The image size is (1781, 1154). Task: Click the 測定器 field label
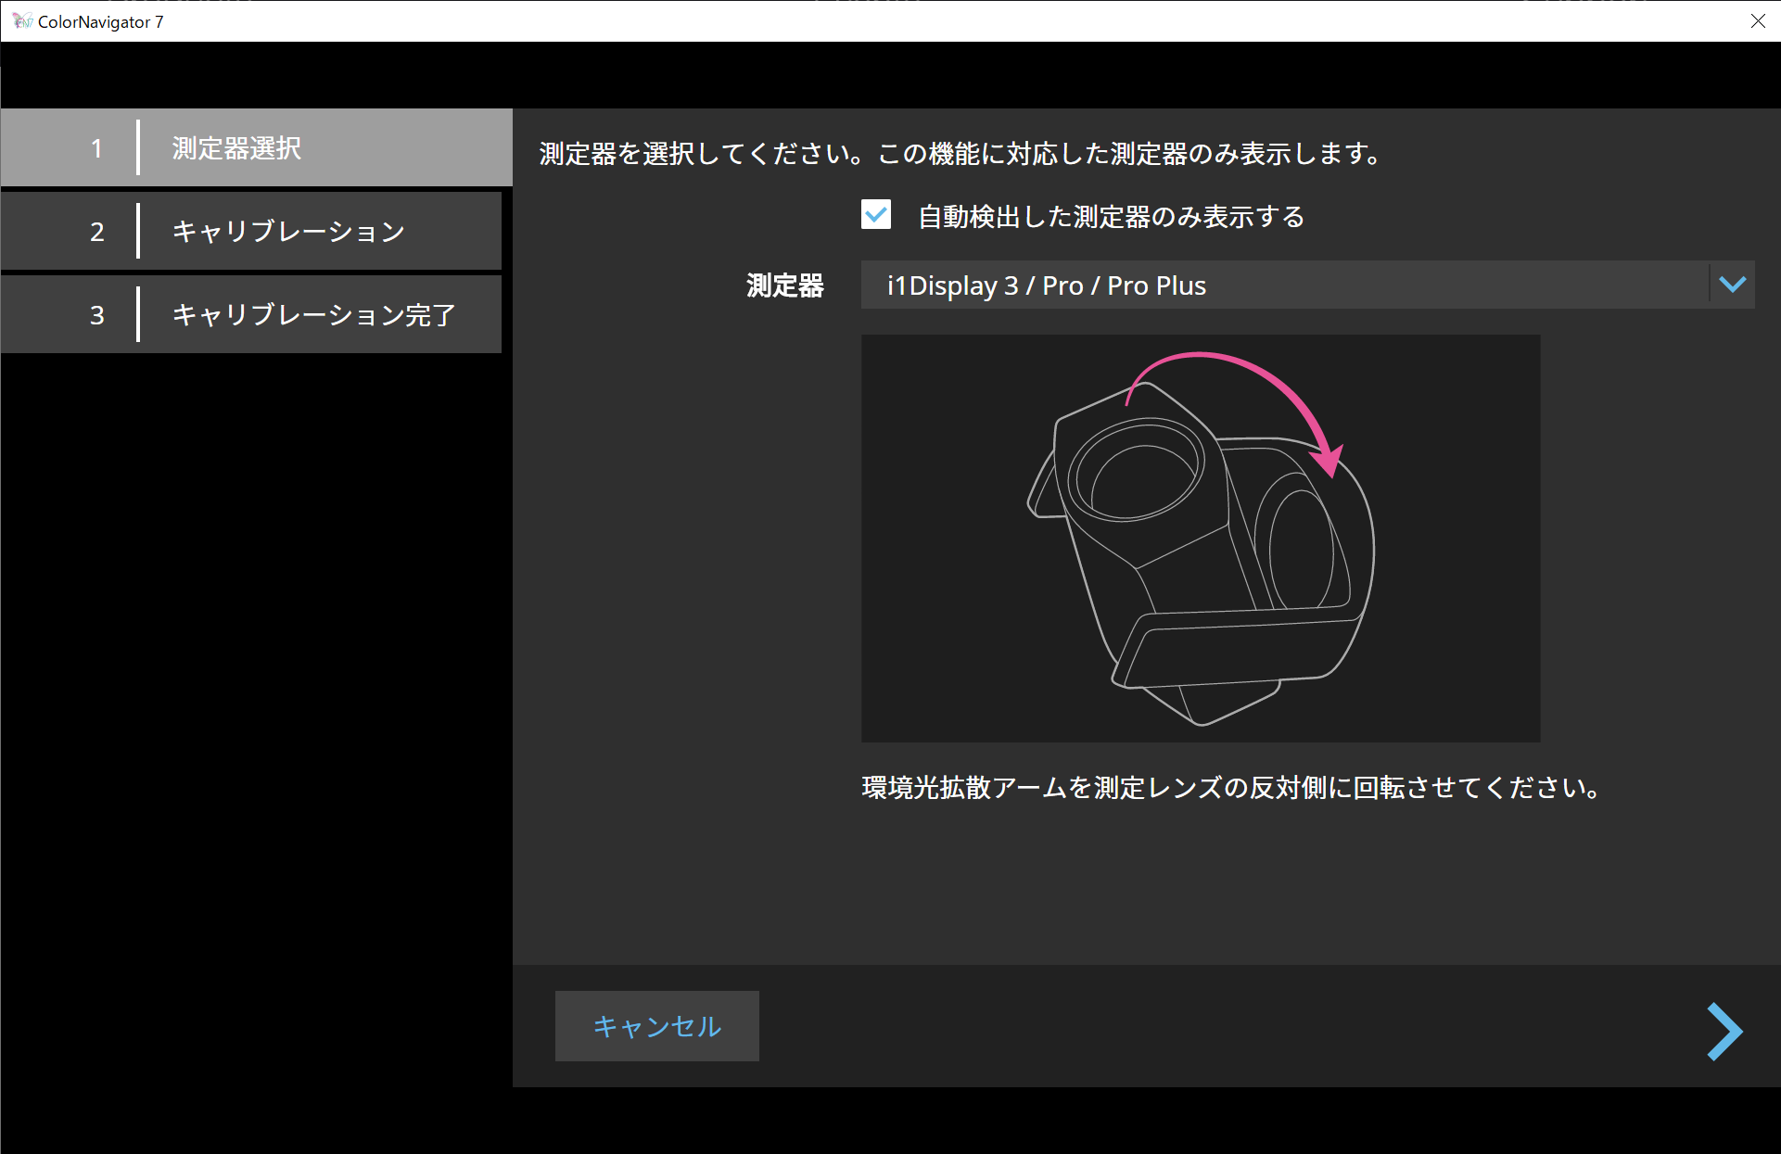(784, 285)
